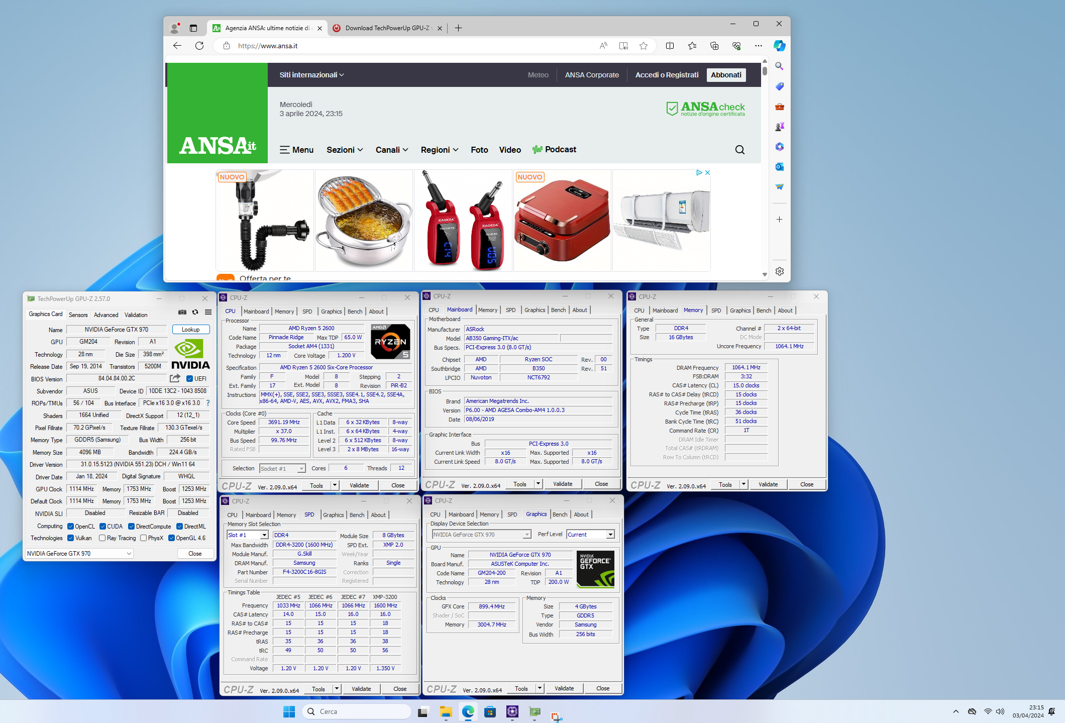The width and height of the screenshot is (1065, 723).
Task: Open Edge browser essentials heart icon
Action: click(x=736, y=46)
